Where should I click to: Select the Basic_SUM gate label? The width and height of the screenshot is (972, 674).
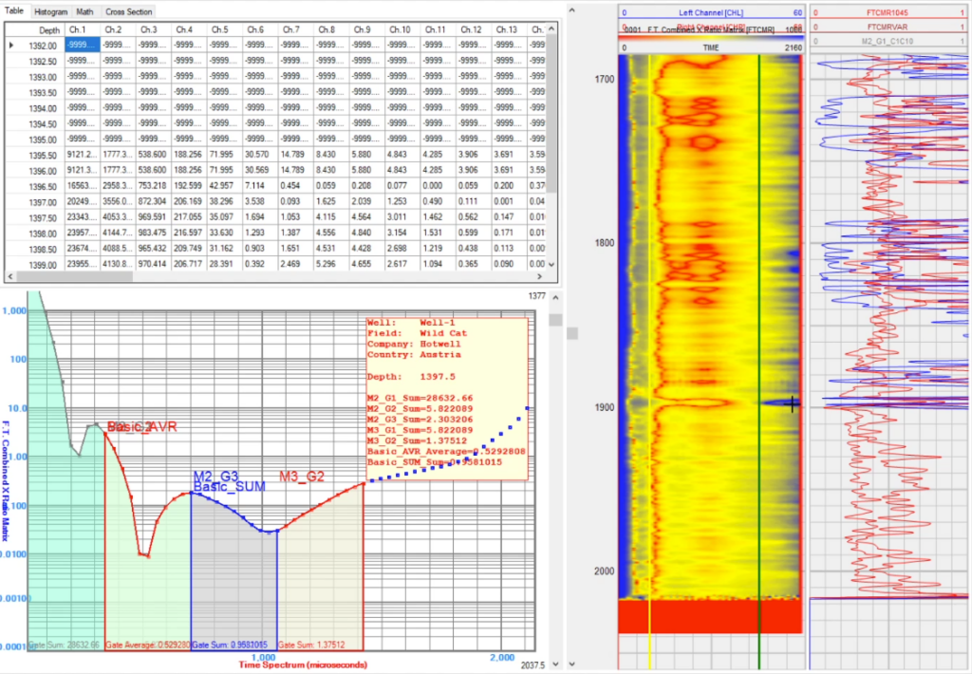coord(230,487)
